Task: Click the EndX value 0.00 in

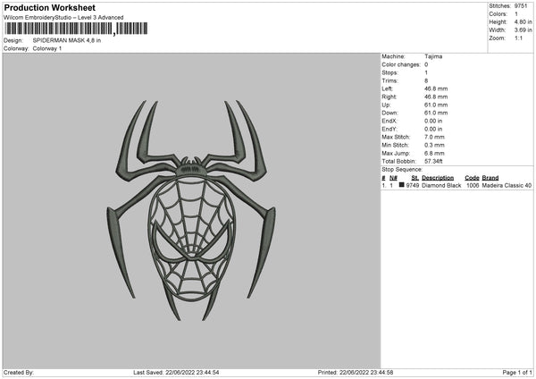Action: click(433, 121)
